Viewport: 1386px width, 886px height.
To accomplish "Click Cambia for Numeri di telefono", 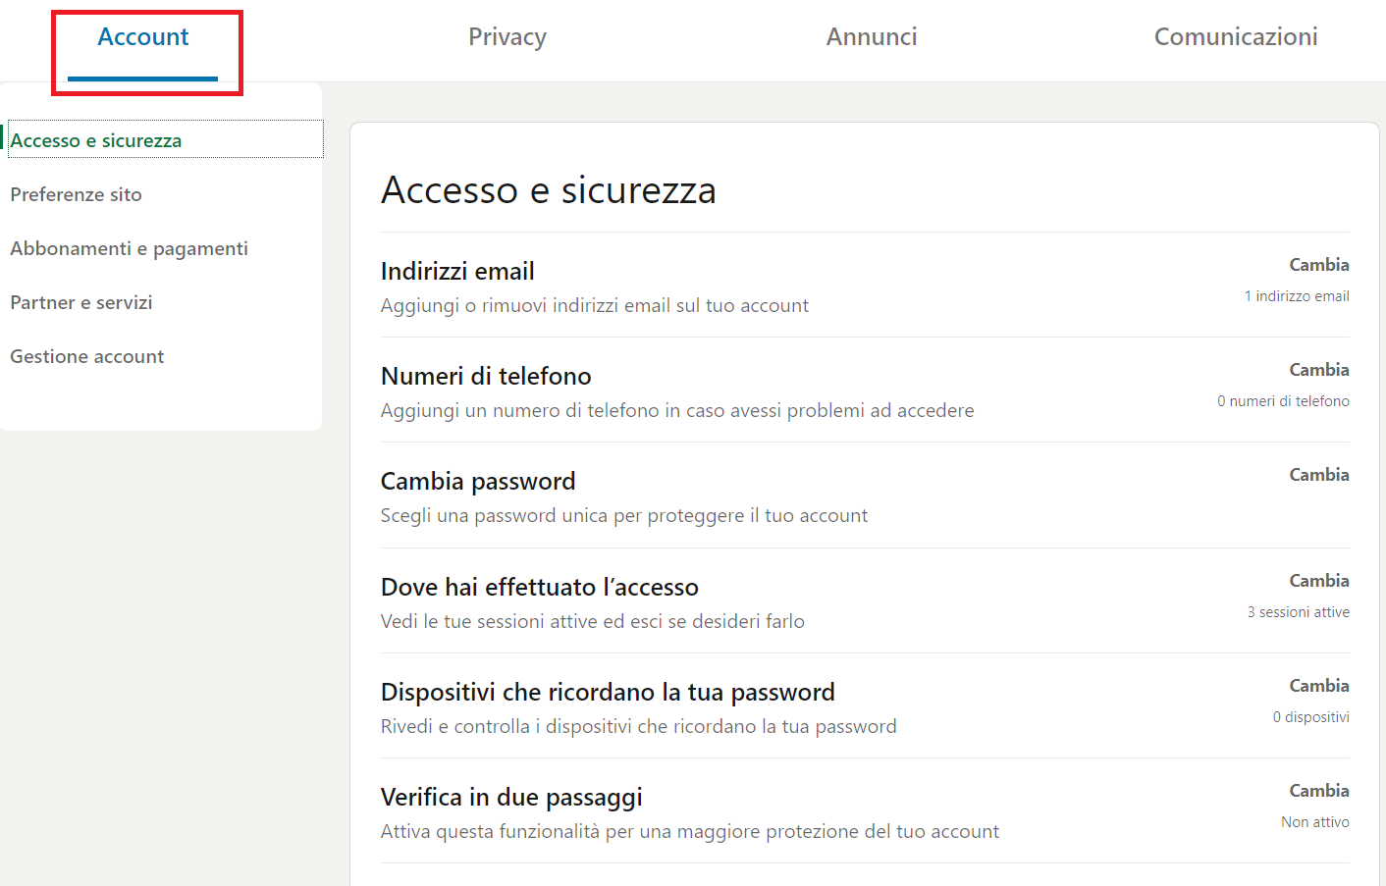I will click(1318, 370).
